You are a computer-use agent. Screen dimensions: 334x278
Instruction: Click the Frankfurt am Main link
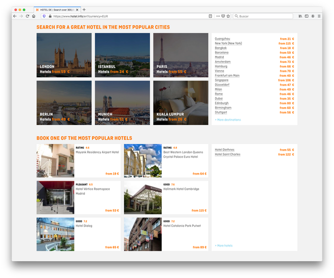tap(227, 75)
